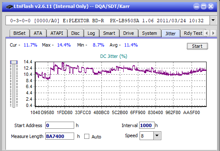
Task: Select the Interval input field
Action: [x=147, y=125]
